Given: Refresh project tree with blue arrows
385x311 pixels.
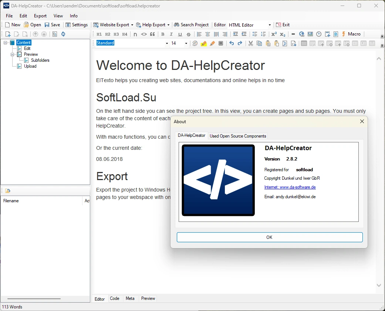Looking at the screenshot, I should point(63,34).
